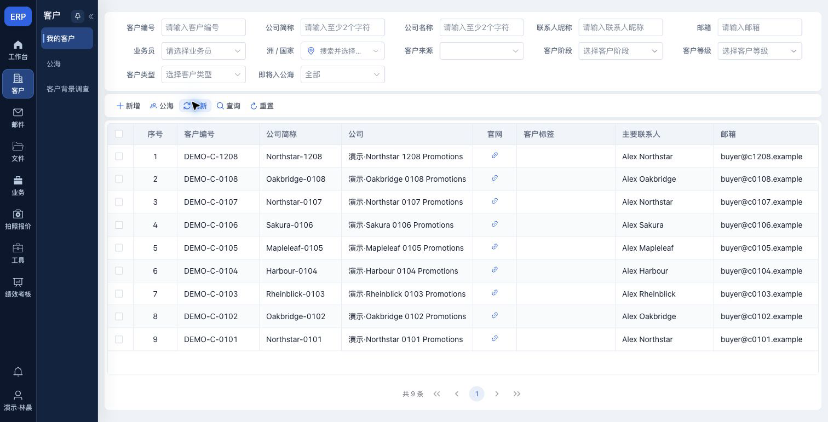Open the 客户等级 dropdown

(x=760, y=51)
